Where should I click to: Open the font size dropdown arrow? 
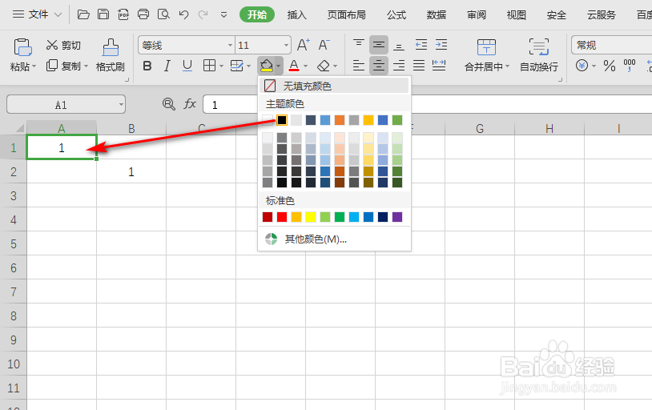[286, 45]
